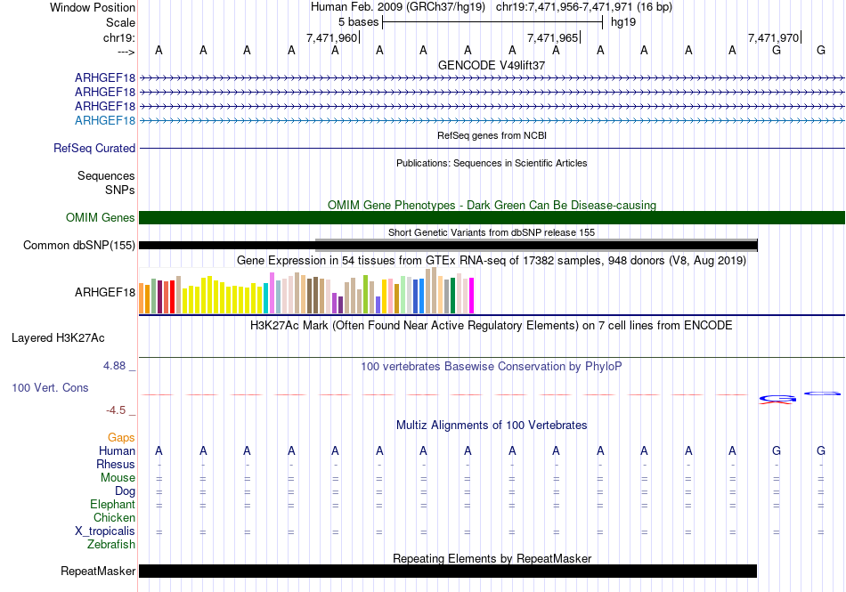Open the Layered H3K27Ac track label
The height and width of the screenshot is (592, 846).
(x=58, y=338)
